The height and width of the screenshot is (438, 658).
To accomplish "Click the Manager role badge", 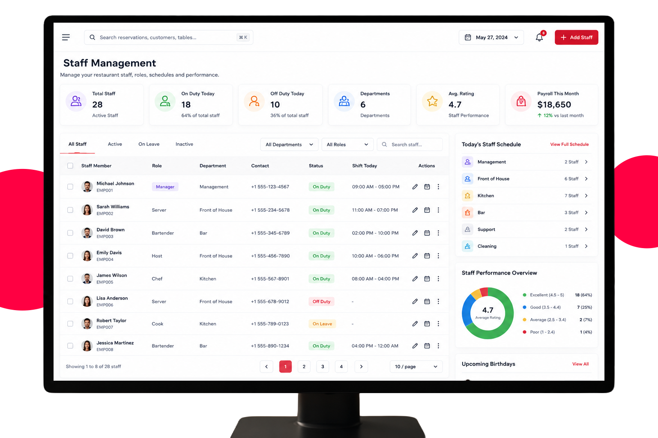I will [165, 187].
